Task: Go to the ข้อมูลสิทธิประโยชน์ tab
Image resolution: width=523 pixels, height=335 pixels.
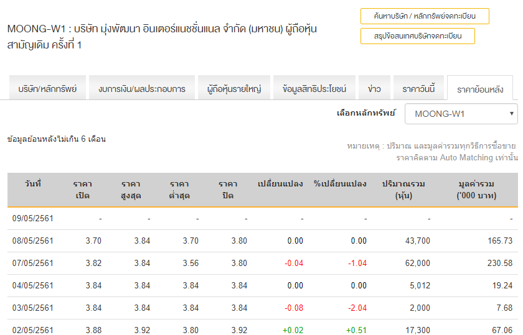Action: coord(314,88)
